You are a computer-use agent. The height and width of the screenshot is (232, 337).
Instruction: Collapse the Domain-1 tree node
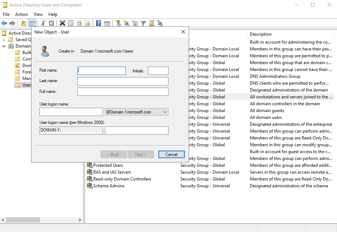pos(3,46)
